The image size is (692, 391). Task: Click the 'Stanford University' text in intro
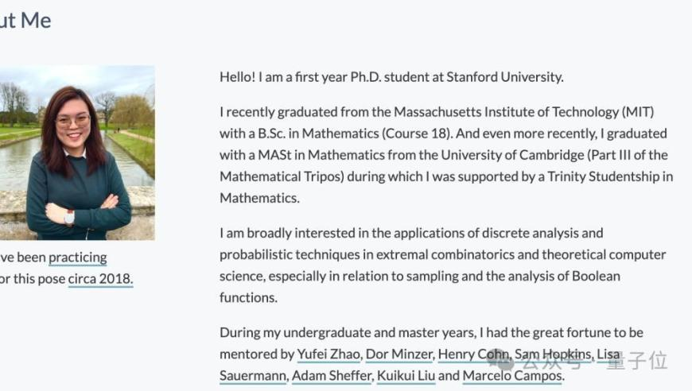coord(504,77)
